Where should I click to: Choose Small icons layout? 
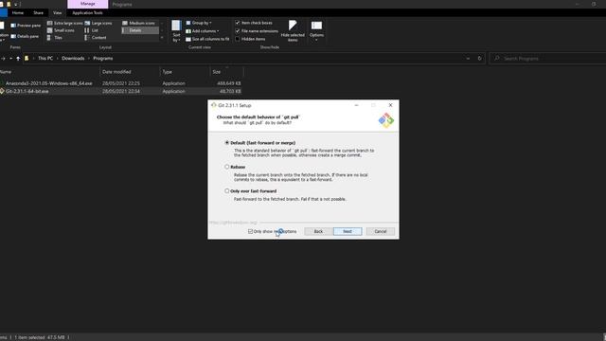click(61, 30)
